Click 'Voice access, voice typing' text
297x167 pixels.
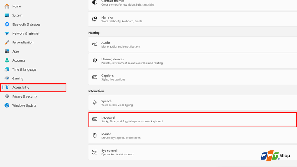(117, 105)
